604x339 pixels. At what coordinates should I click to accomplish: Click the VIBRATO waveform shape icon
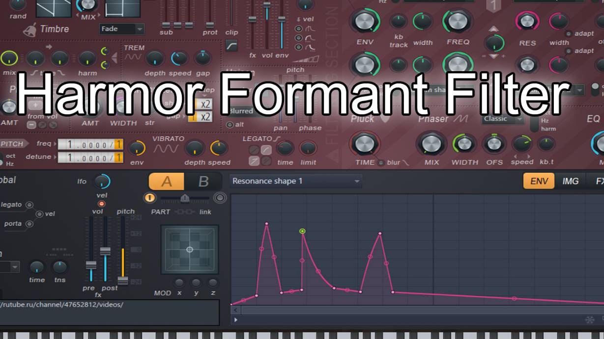tap(166, 149)
